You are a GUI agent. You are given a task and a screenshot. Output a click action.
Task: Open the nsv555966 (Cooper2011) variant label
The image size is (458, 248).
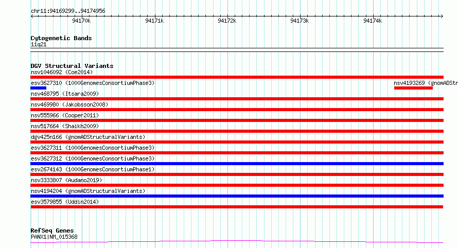pos(65,115)
